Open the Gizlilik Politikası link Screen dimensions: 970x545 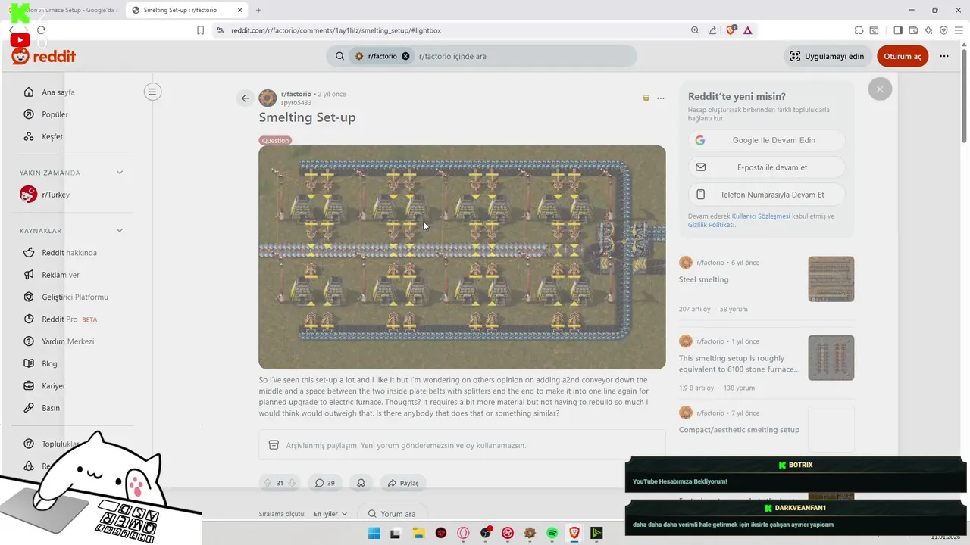711,225
